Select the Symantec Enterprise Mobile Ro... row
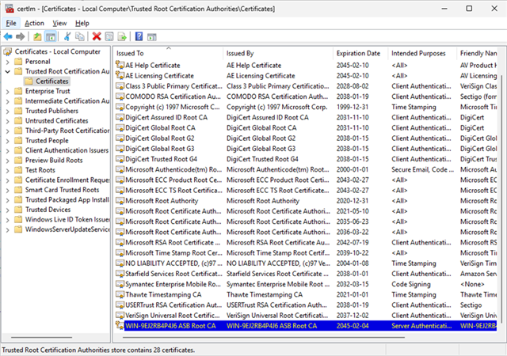This screenshot has width=507, height=356. [x=306, y=284]
